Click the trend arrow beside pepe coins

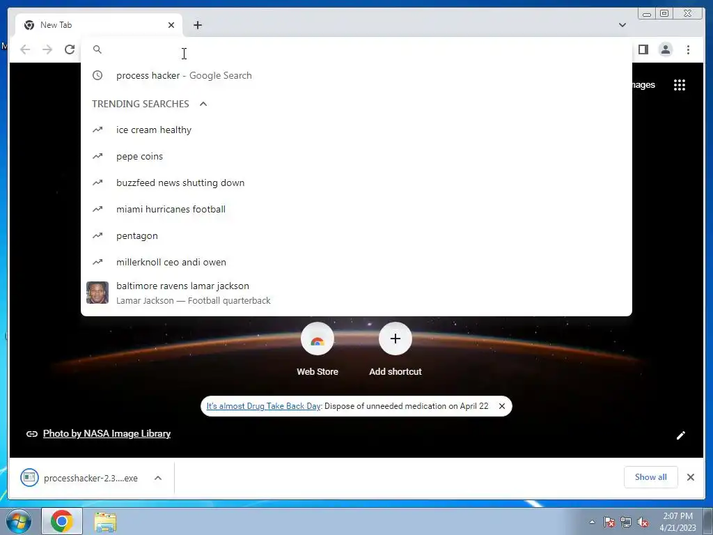click(97, 156)
